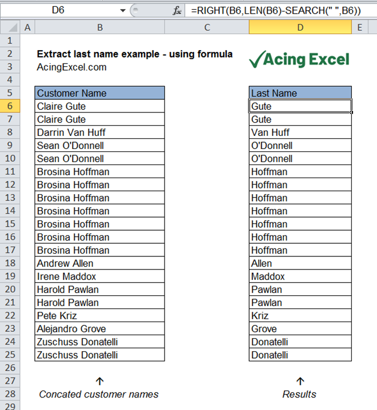Image resolution: width=377 pixels, height=410 pixels.
Task: Click the fill handle of cell D6
Action: (351, 112)
